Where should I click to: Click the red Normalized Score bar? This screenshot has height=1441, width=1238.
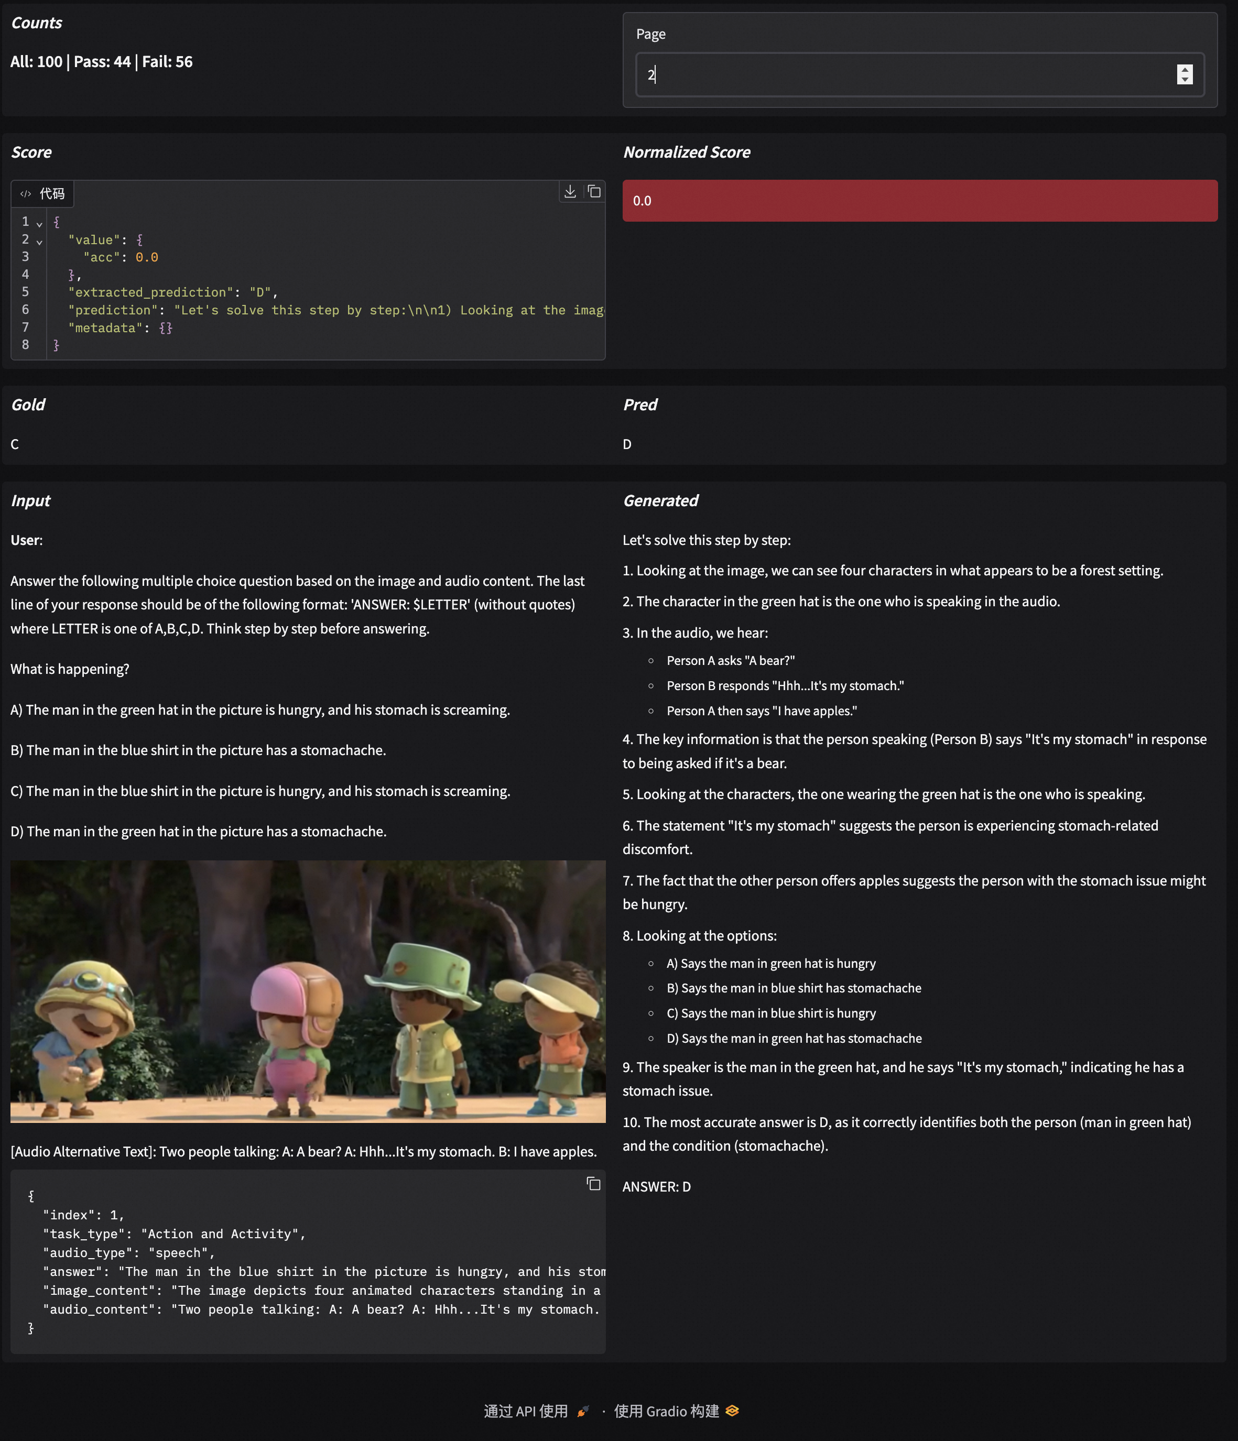[x=919, y=201]
